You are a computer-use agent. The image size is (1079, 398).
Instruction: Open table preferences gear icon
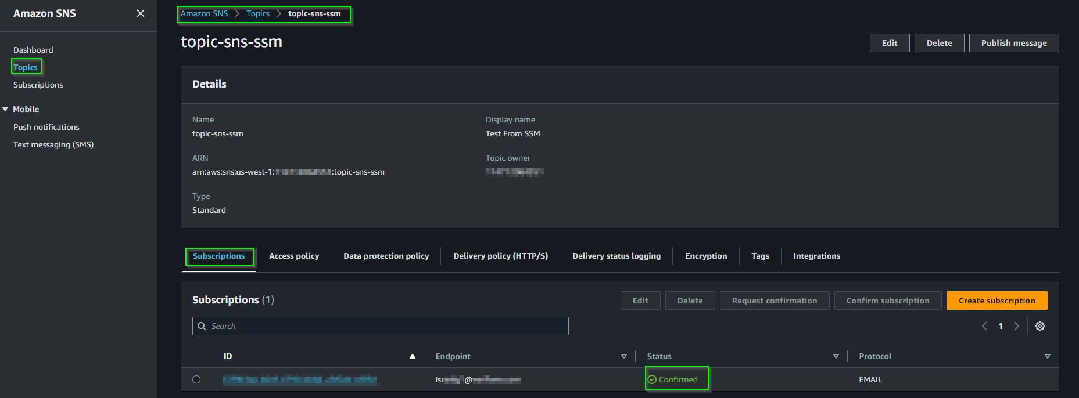pyautogui.click(x=1040, y=326)
